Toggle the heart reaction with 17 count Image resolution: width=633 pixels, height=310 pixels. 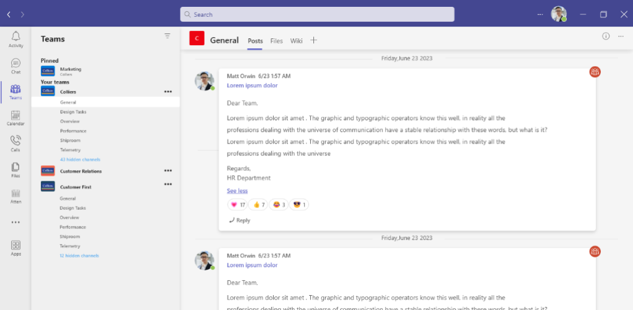tap(238, 205)
